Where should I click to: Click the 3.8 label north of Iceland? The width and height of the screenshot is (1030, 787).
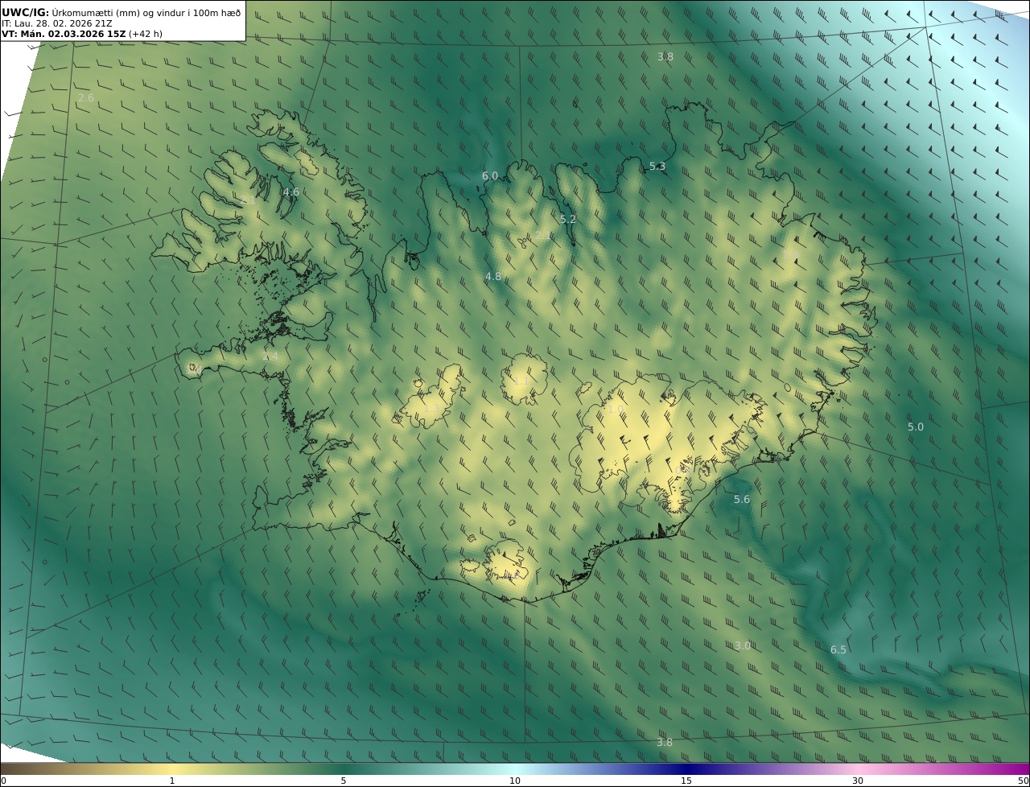(665, 56)
